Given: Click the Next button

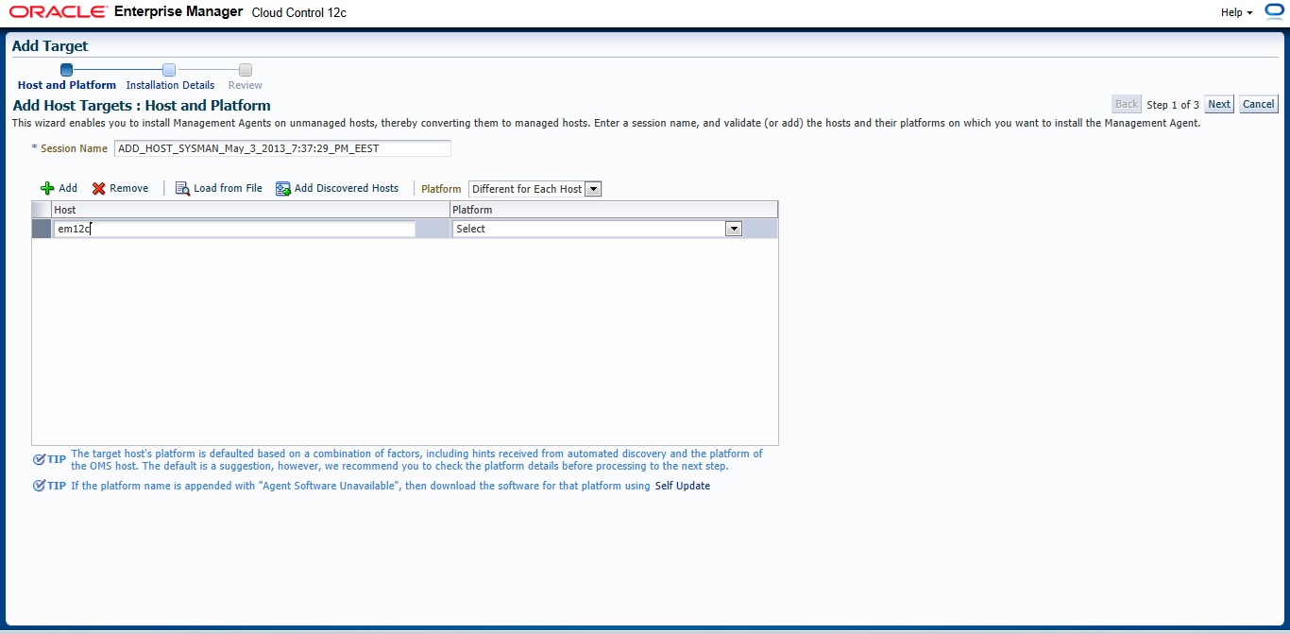Looking at the screenshot, I should [1219, 104].
